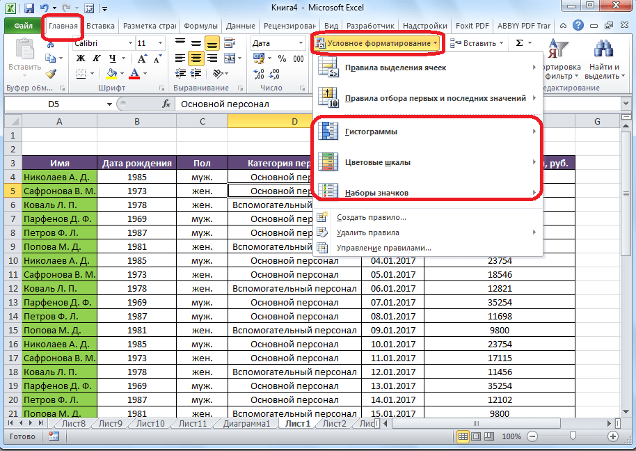Click Создать правило... in the menu
Image resolution: width=636 pixels, height=451 pixels.
tap(371, 217)
